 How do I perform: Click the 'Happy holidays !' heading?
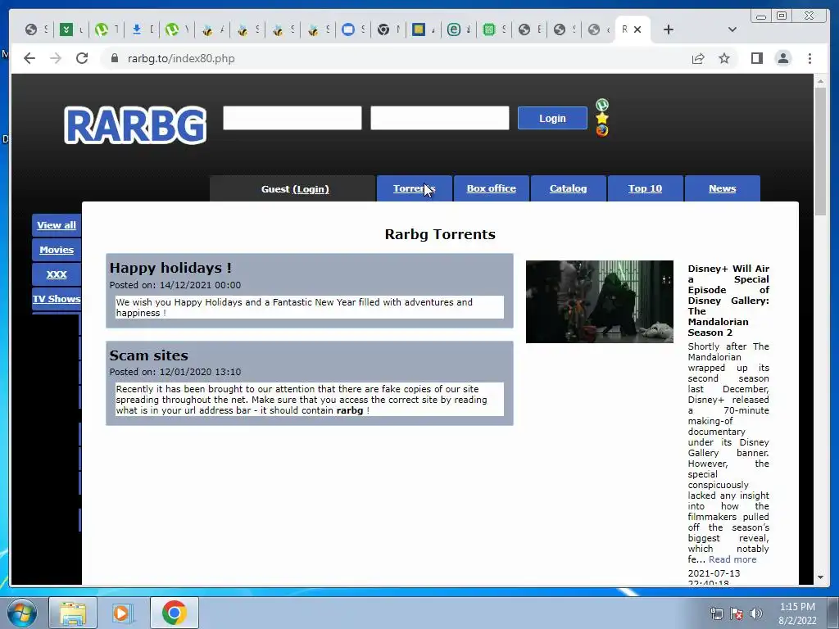(170, 268)
